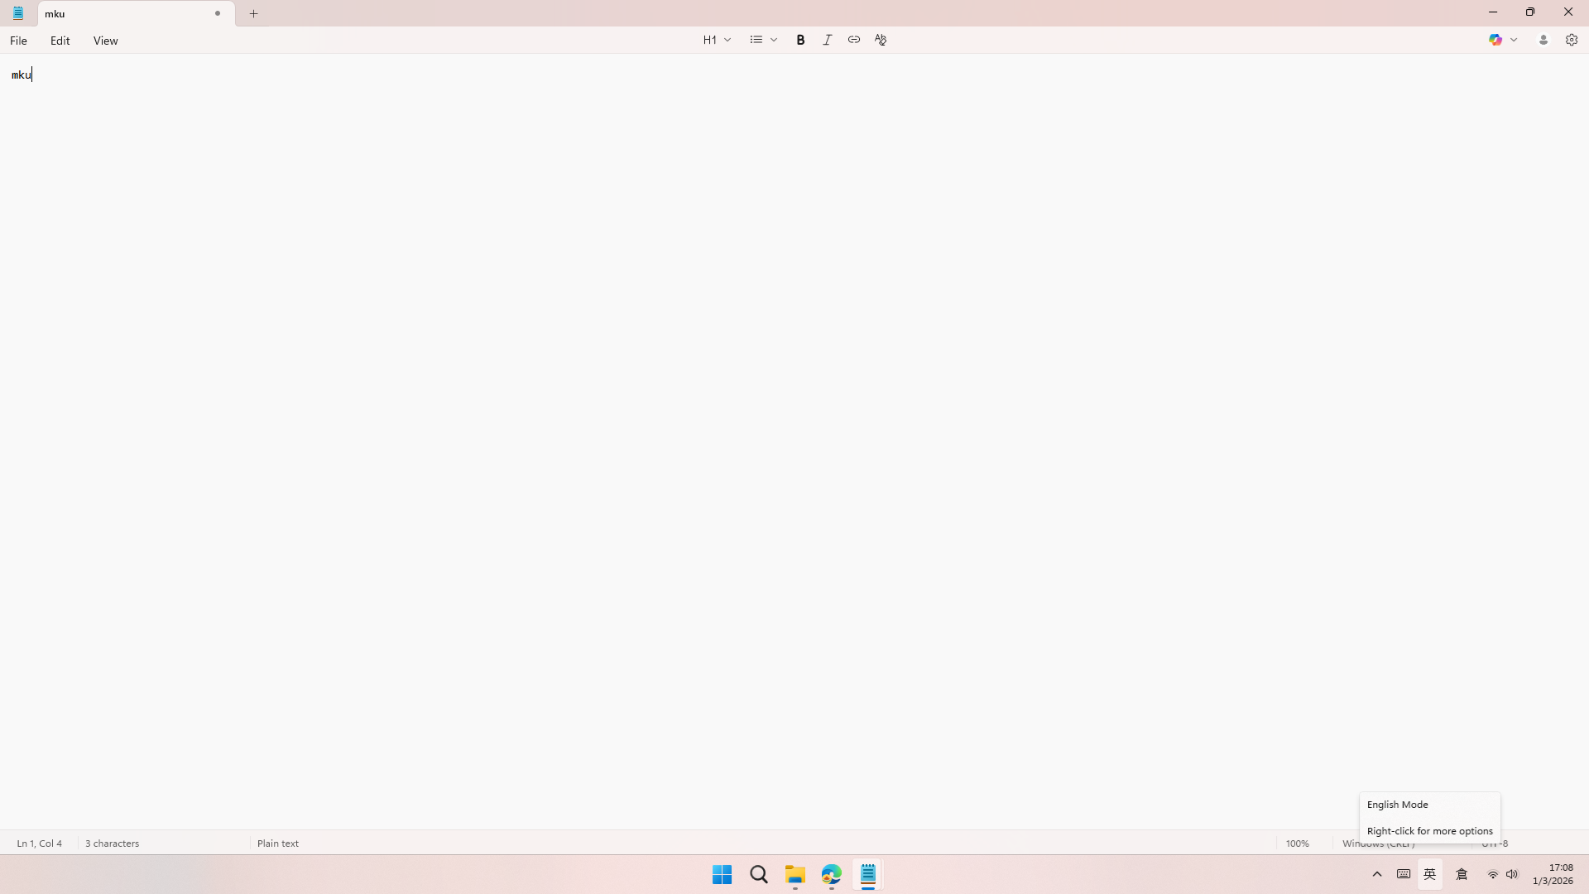Insert a link using the link icon
The width and height of the screenshot is (1589, 894).
[x=853, y=40]
